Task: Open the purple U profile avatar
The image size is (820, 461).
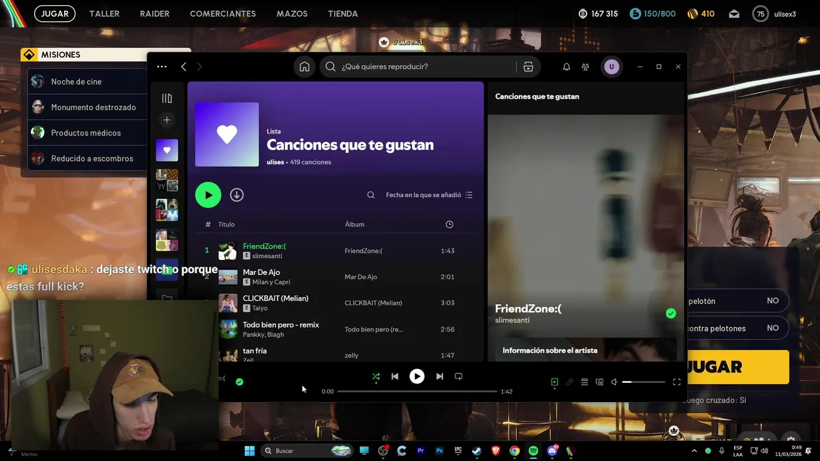Action: pyautogui.click(x=611, y=67)
